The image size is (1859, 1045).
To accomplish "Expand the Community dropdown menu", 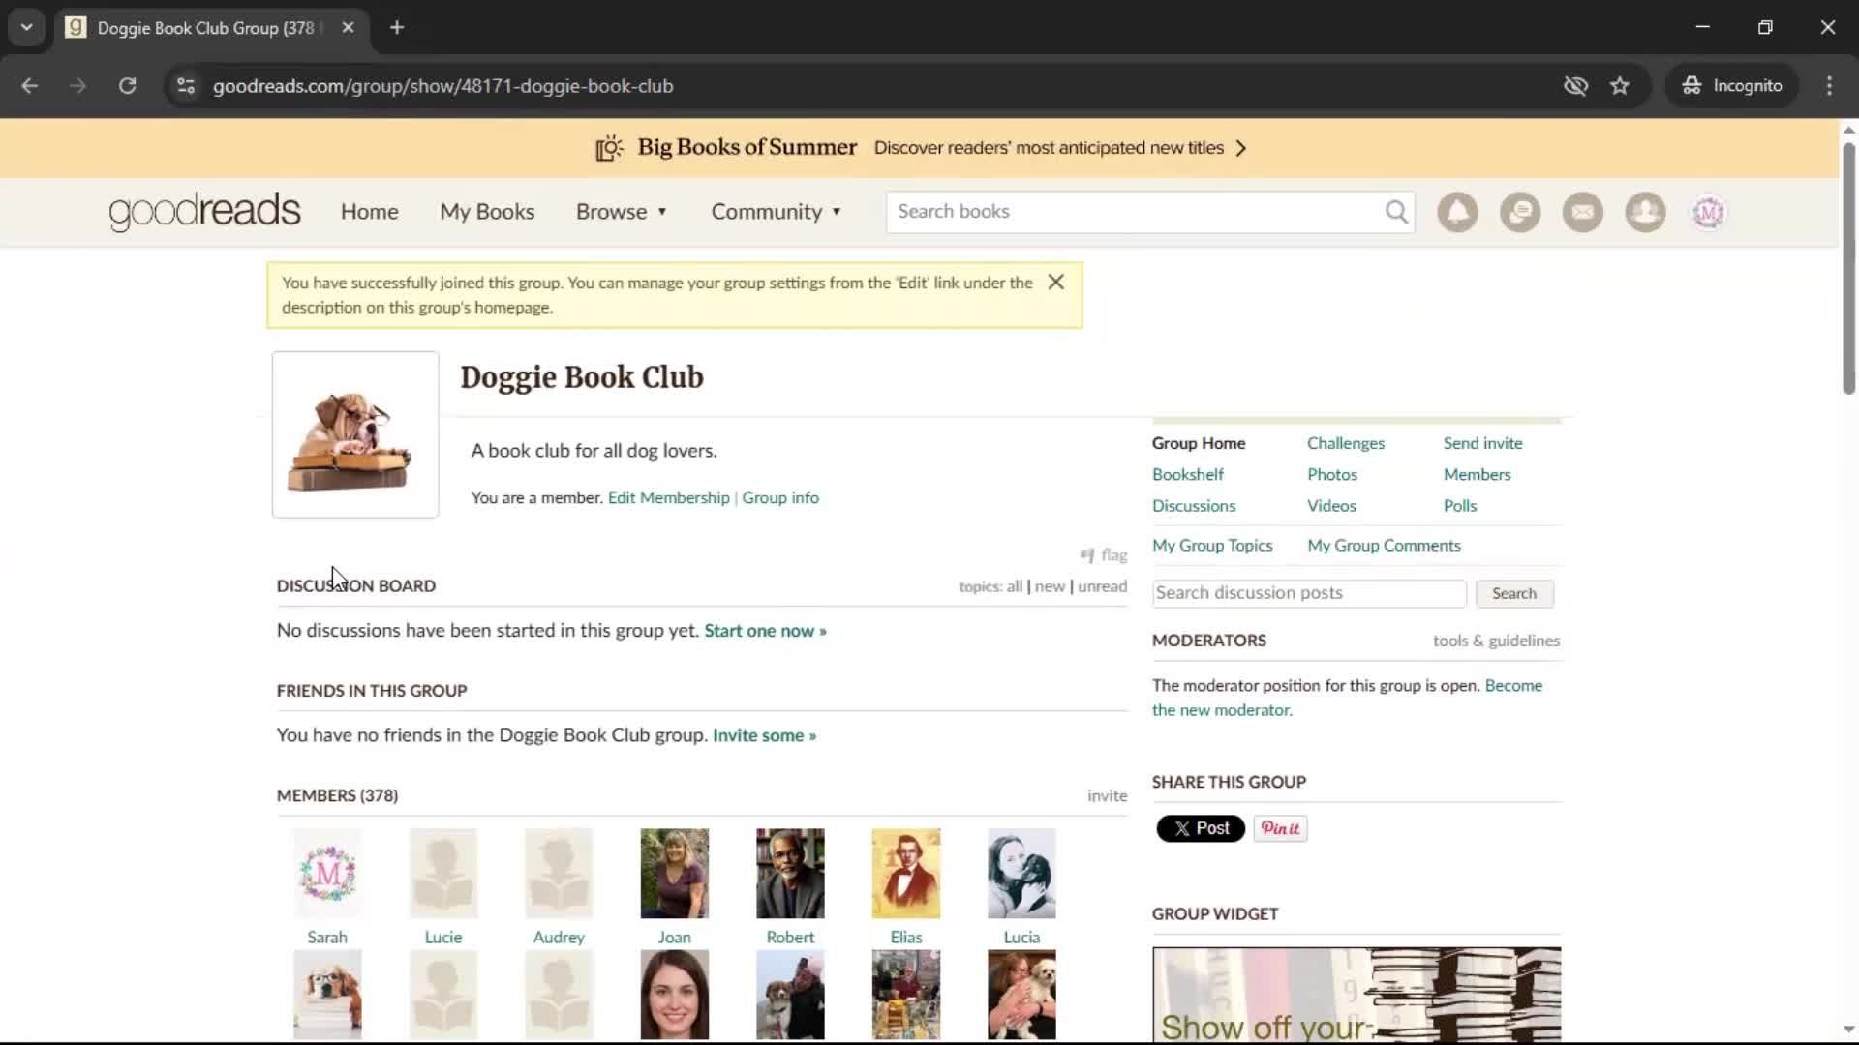I will pos(777,212).
